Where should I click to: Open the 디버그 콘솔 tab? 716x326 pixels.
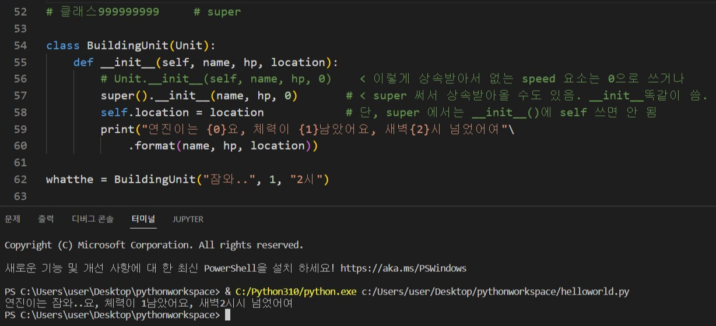pyautogui.click(x=93, y=219)
